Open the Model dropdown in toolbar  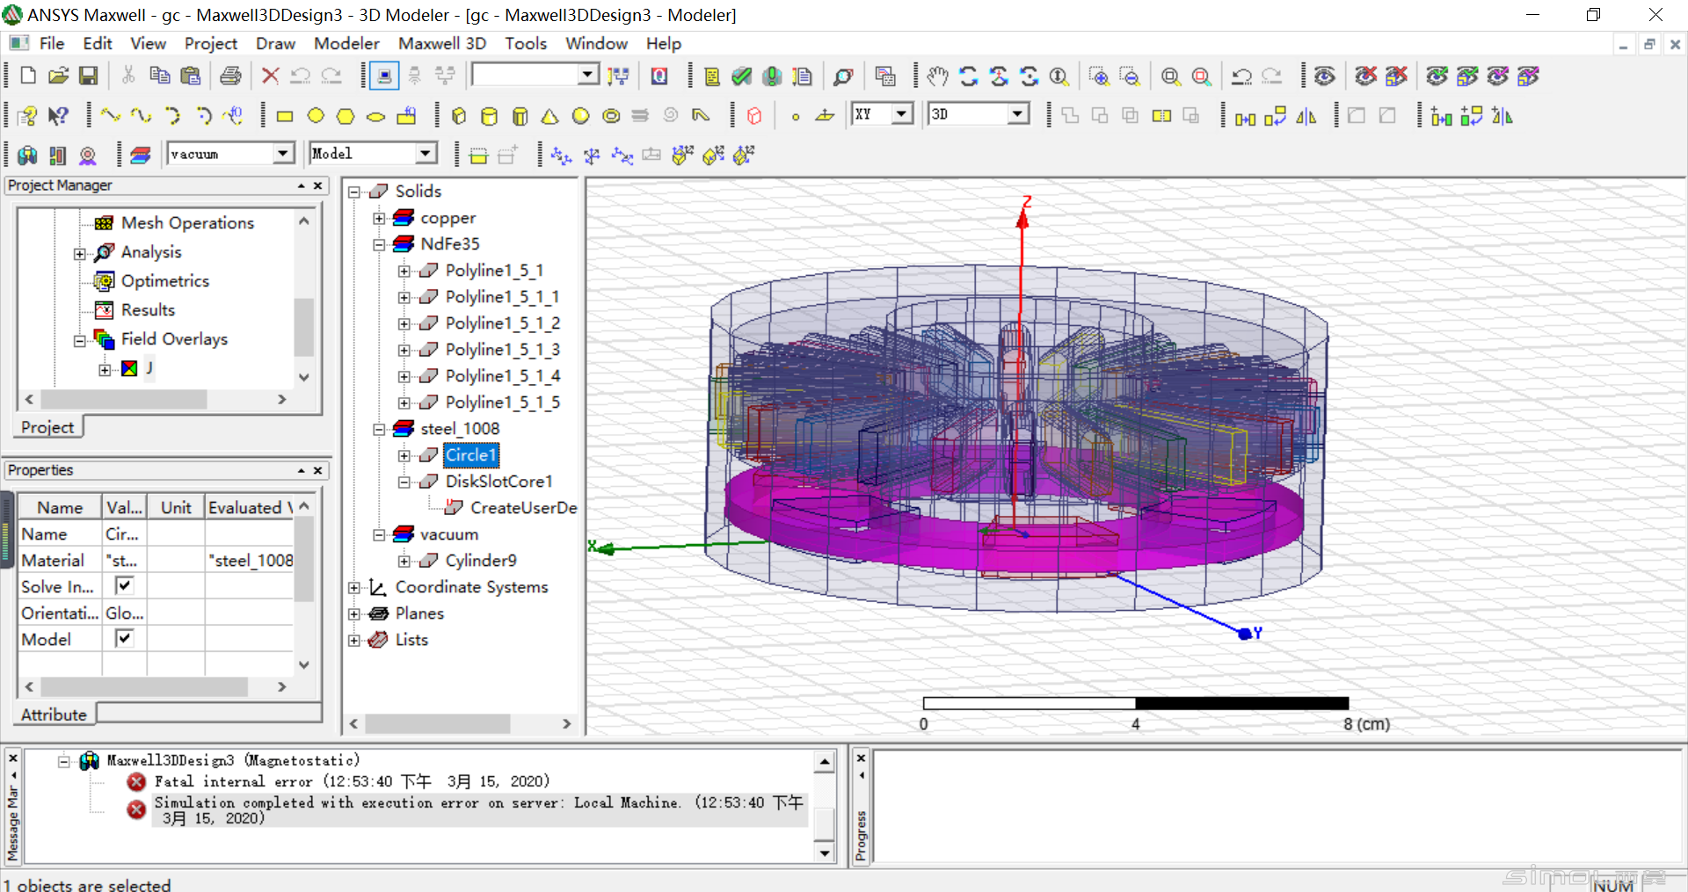point(426,154)
